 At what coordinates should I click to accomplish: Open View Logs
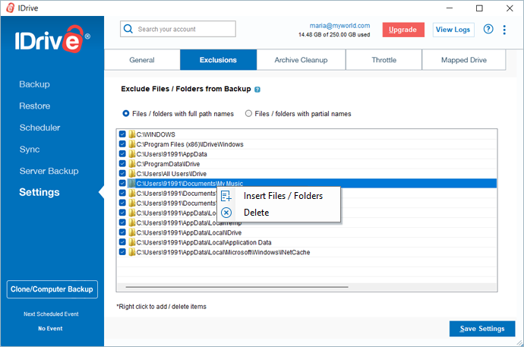click(x=453, y=30)
